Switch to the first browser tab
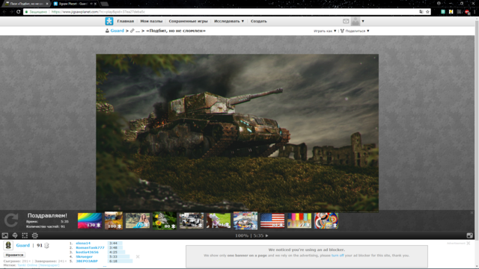The image size is (479, 269). [26, 4]
